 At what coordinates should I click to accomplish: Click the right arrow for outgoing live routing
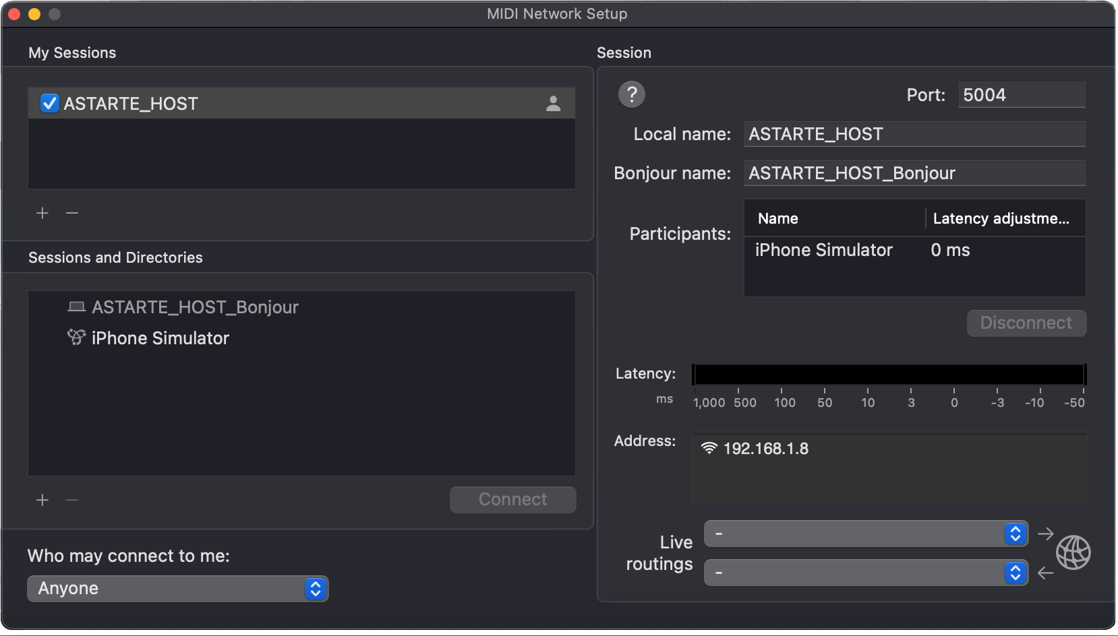1045,534
